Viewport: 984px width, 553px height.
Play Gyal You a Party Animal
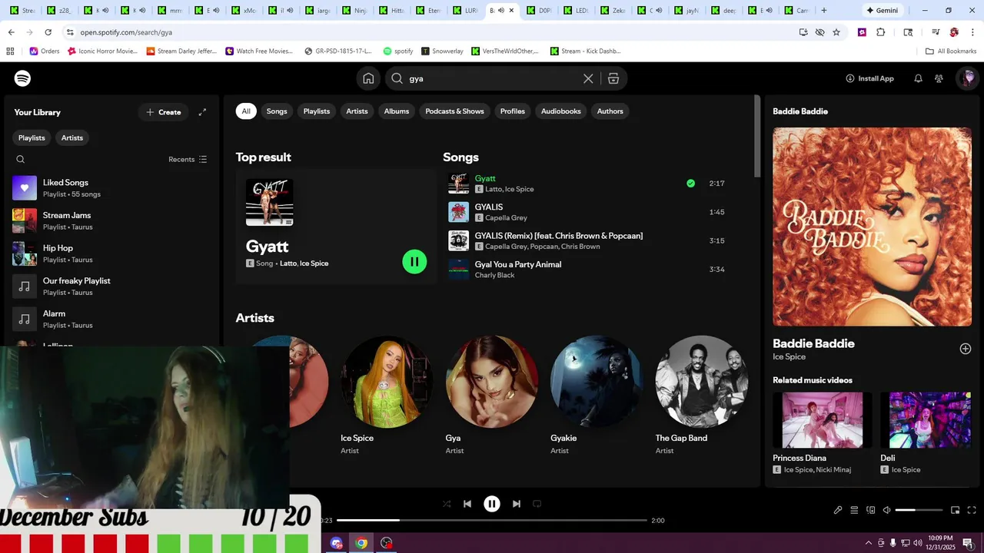pyautogui.click(x=588, y=270)
